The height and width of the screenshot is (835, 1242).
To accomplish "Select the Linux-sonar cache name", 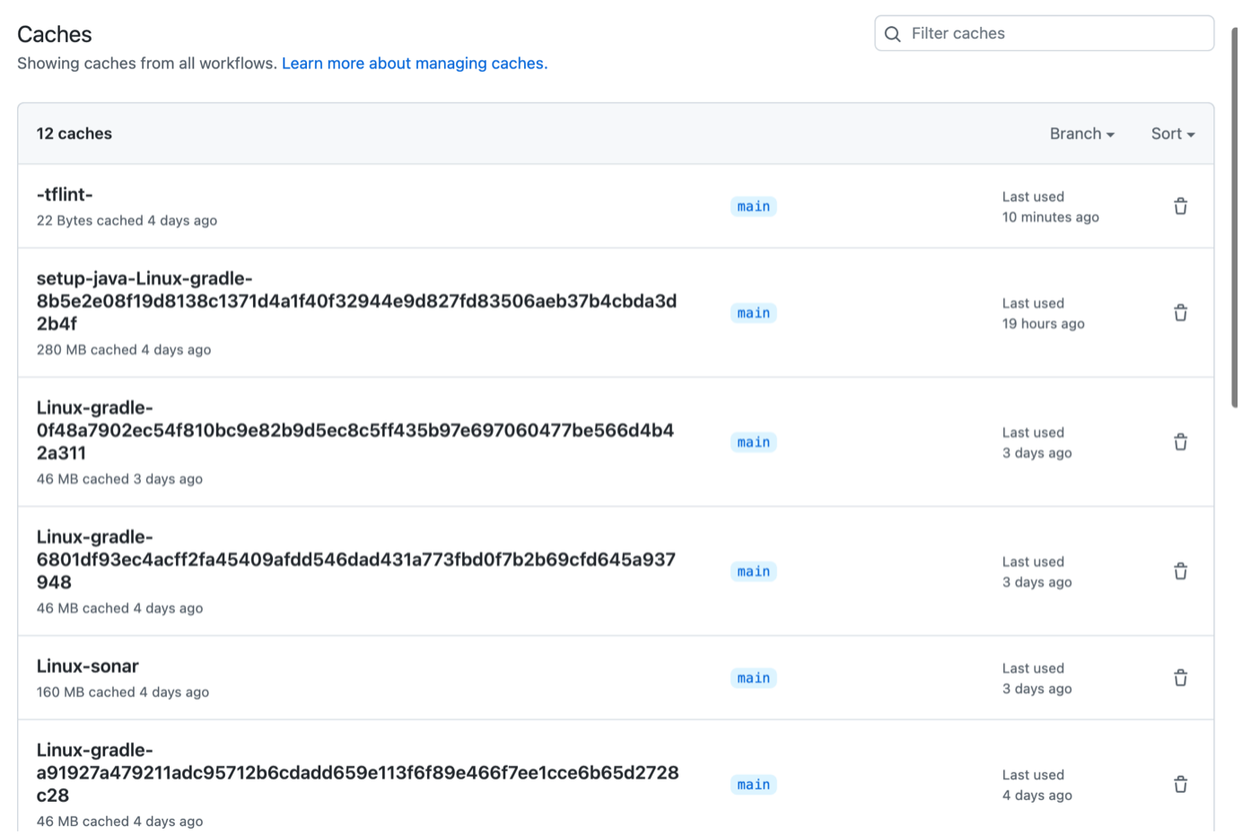I will pos(88,666).
